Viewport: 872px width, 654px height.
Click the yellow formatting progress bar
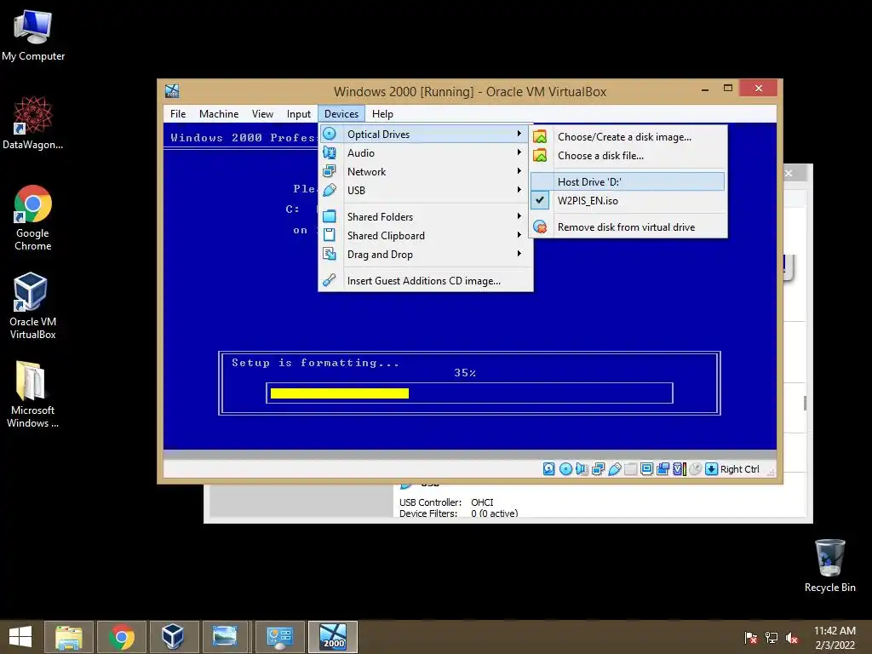click(339, 393)
